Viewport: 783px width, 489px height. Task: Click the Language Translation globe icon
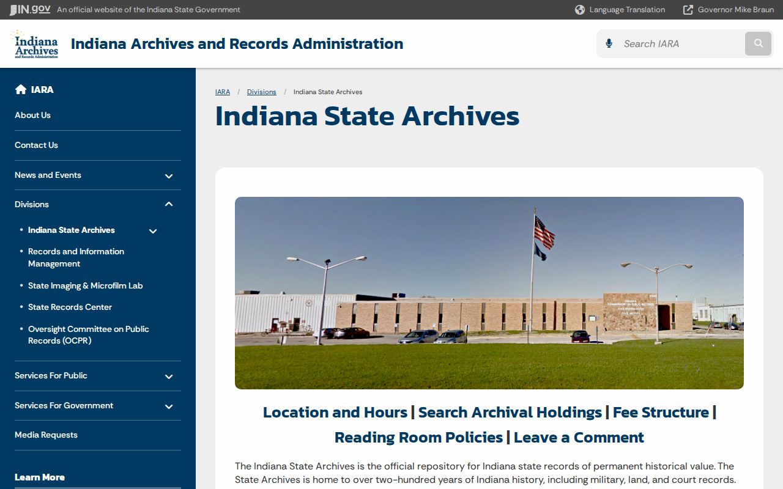(x=580, y=10)
